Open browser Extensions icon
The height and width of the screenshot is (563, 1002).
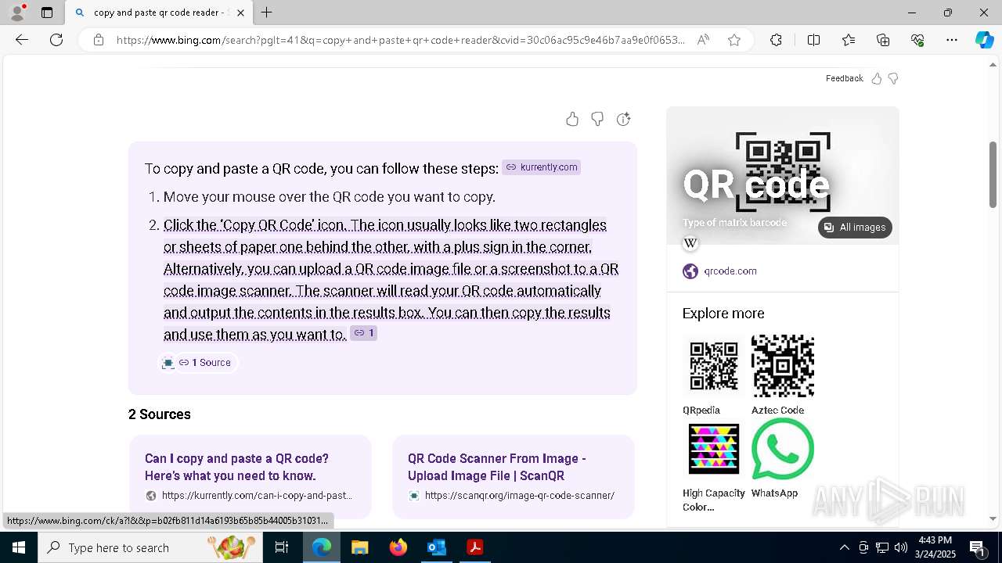(776, 40)
